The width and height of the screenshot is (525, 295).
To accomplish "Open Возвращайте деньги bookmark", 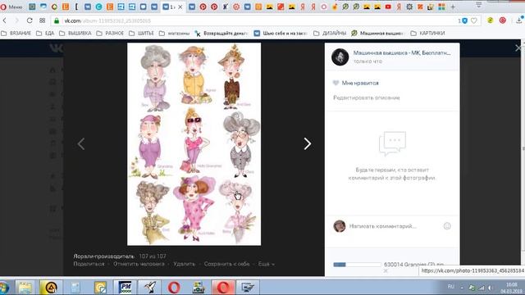I will click(221, 34).
